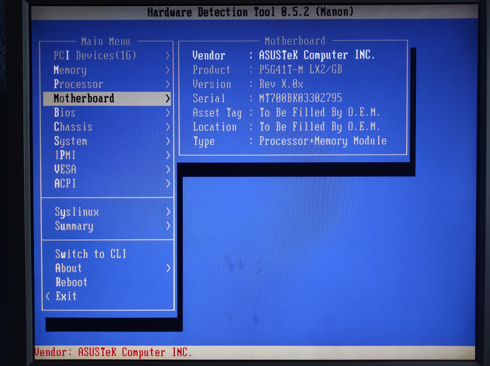Open the Processor submenu

pos(78,84)
